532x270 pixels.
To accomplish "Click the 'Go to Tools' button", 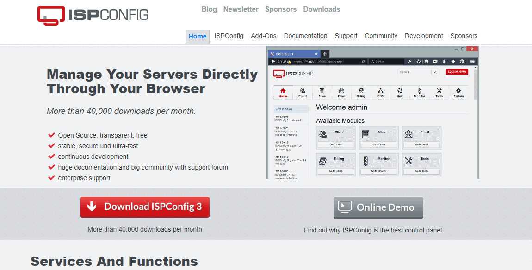I will click(x=422, y=171).
